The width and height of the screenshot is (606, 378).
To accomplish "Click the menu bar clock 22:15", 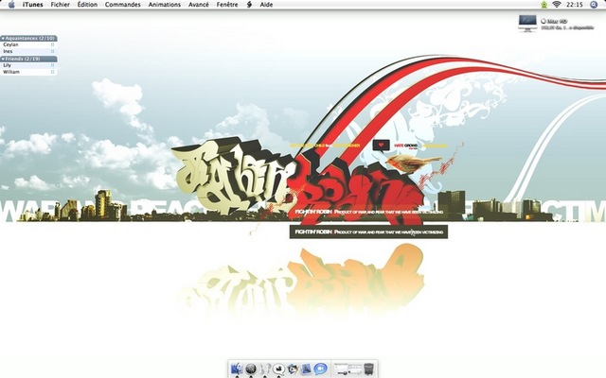I will 574,5.
